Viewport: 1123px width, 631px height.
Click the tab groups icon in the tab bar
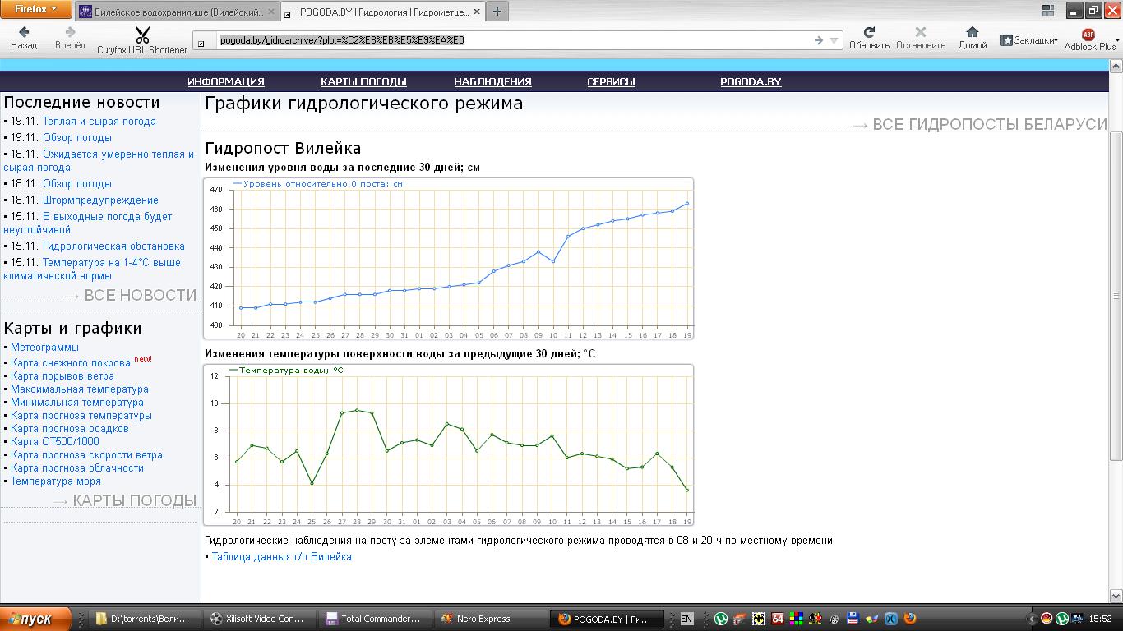1048,11
